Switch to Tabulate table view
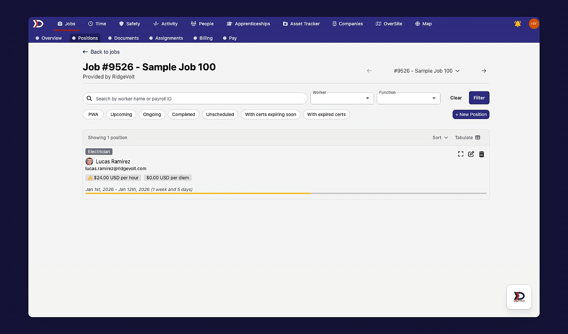The height and width of the screenshot is (334, 568). pyautogui.click(x=467, y=138)
